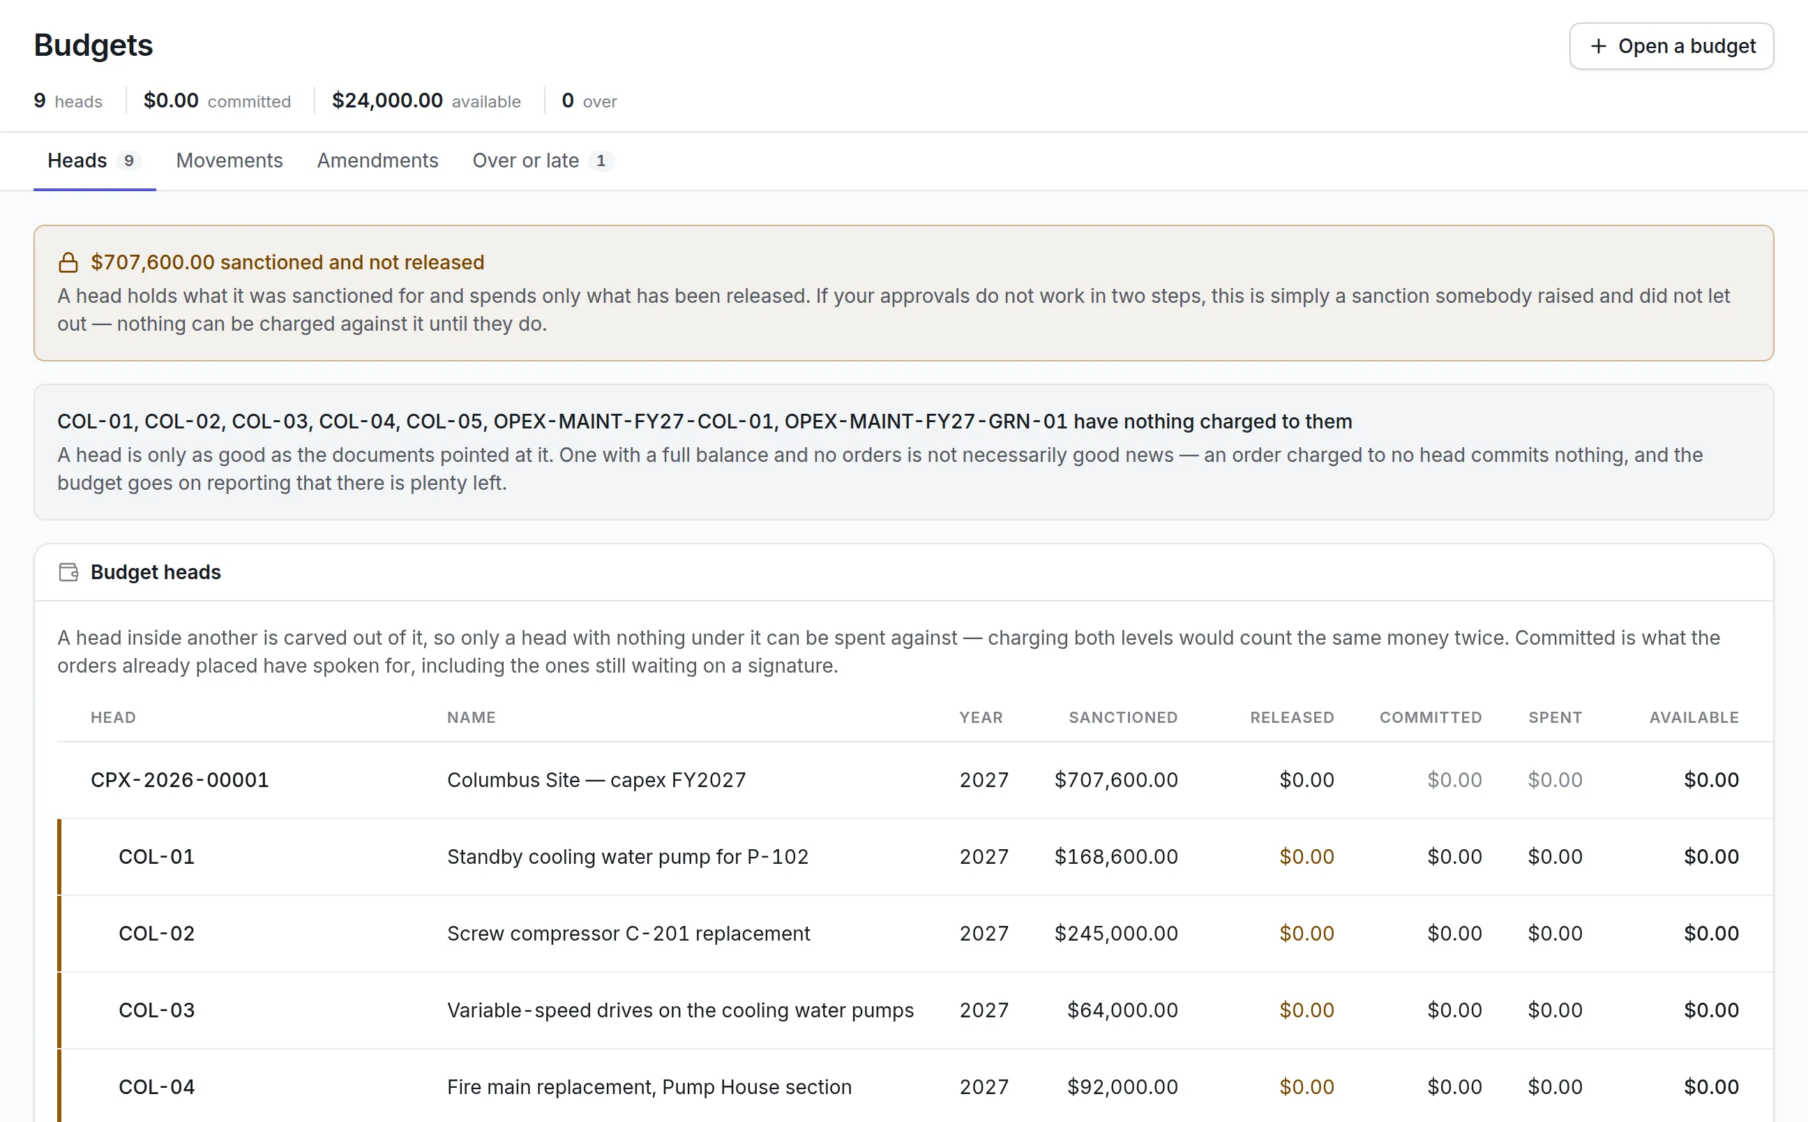Click '$707,600.00 sanctioned and not released' heading
Screen dimensions: 1808x1122
(x=287, y=262)
